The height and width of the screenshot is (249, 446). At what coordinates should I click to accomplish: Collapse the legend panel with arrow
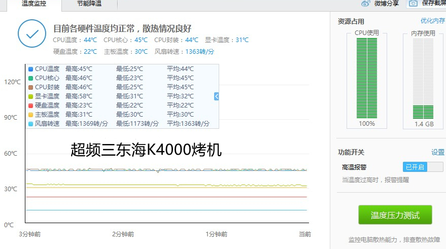pos(217,96)
